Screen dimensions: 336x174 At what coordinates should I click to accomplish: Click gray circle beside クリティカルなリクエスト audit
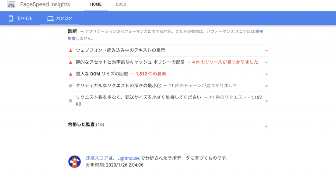coord(70,86)
